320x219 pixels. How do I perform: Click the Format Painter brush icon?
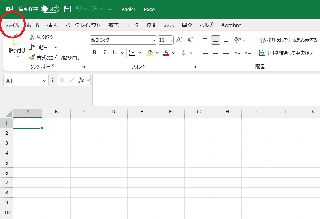tap(33, 58)
